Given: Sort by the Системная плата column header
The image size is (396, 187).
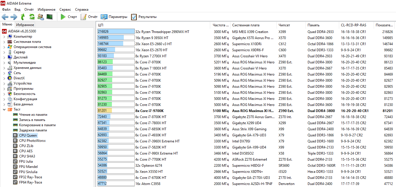Looking at the screenshot, I should click(253, 25).
